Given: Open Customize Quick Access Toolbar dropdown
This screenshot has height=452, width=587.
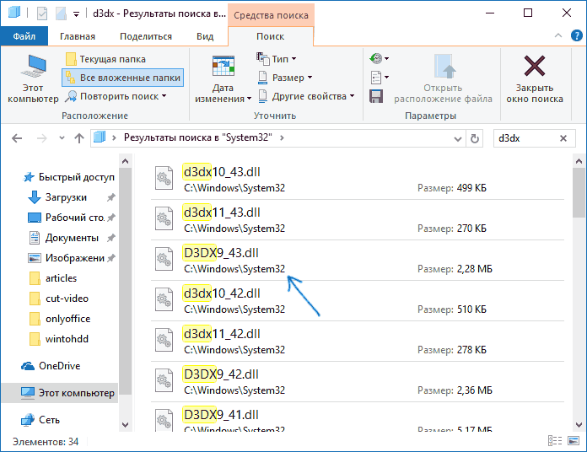Looking at the screenshot, I should point(76,14).
